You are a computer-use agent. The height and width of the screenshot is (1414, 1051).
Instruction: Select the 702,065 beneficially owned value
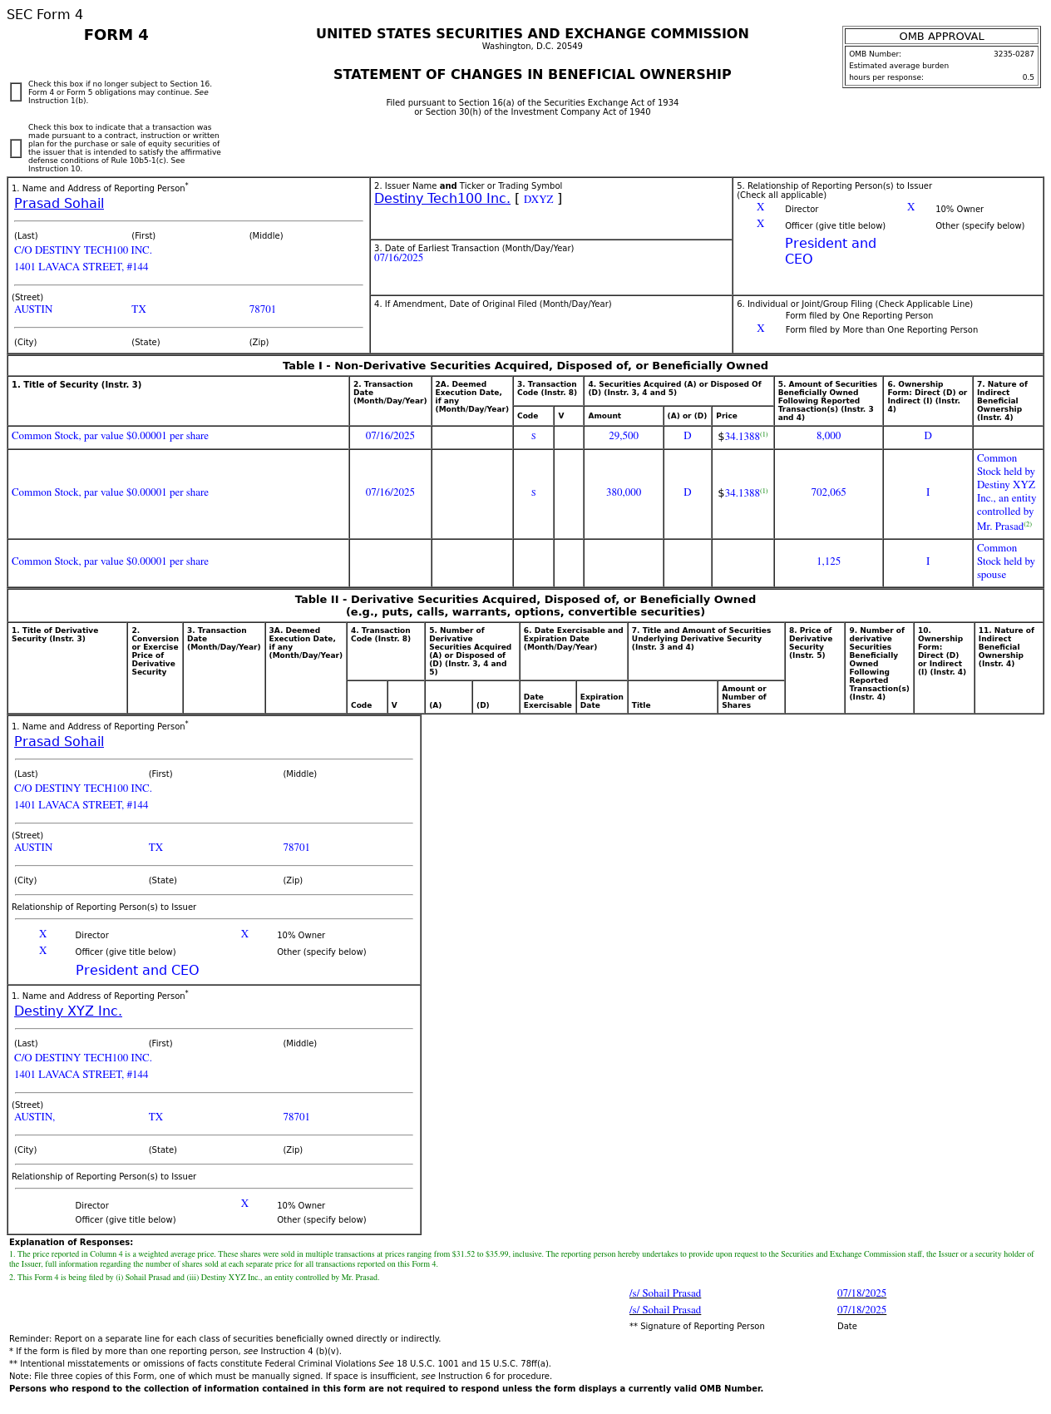pyautogui.click(x=828, y=492)
